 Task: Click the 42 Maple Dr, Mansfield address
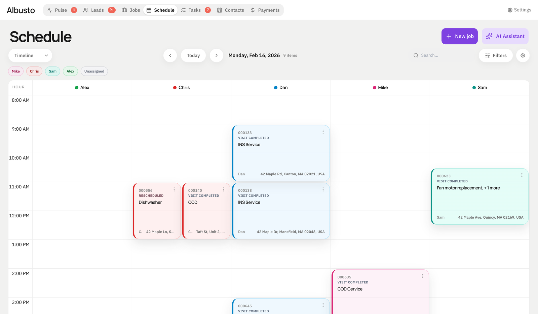click(x=291, y=232)
